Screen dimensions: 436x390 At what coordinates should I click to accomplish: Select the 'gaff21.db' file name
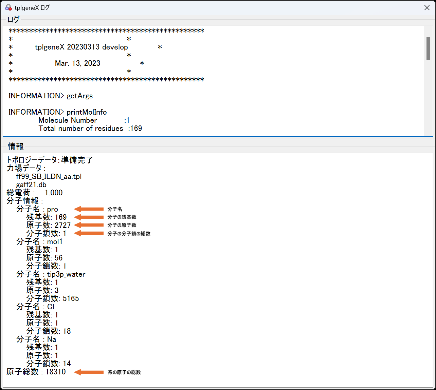pyautogui.click(x=31, y=184)
